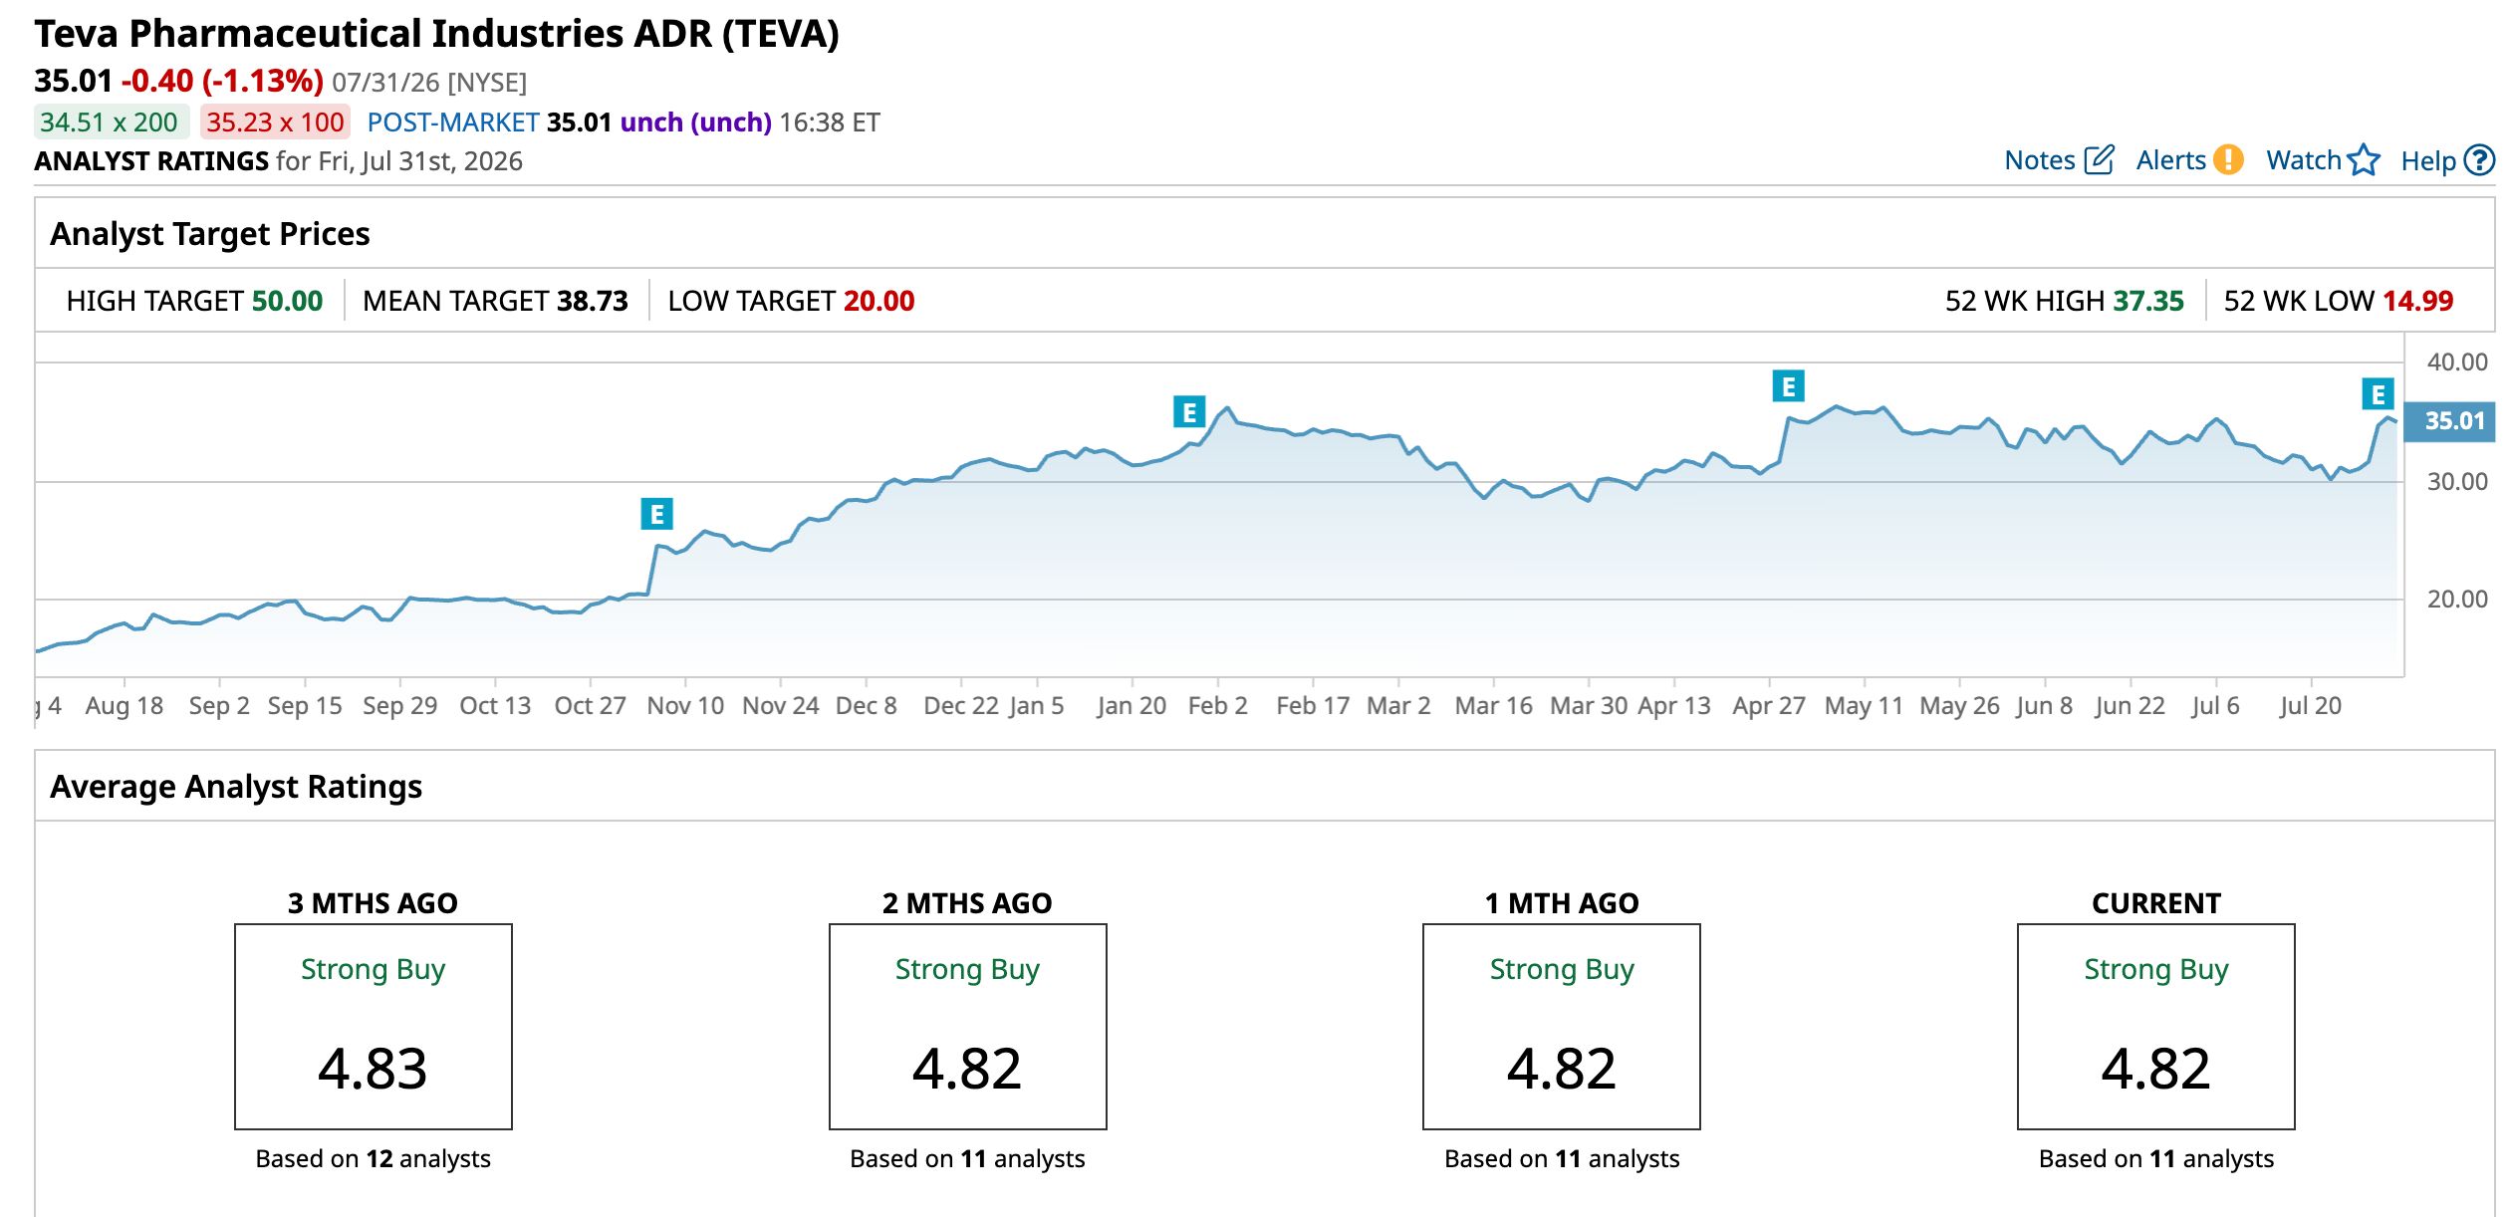Image resolution: width=2508 pixels, height=1217 pixels.
Task: Click the 30.00 y-axis label
Action: [x=2457, y=482]
